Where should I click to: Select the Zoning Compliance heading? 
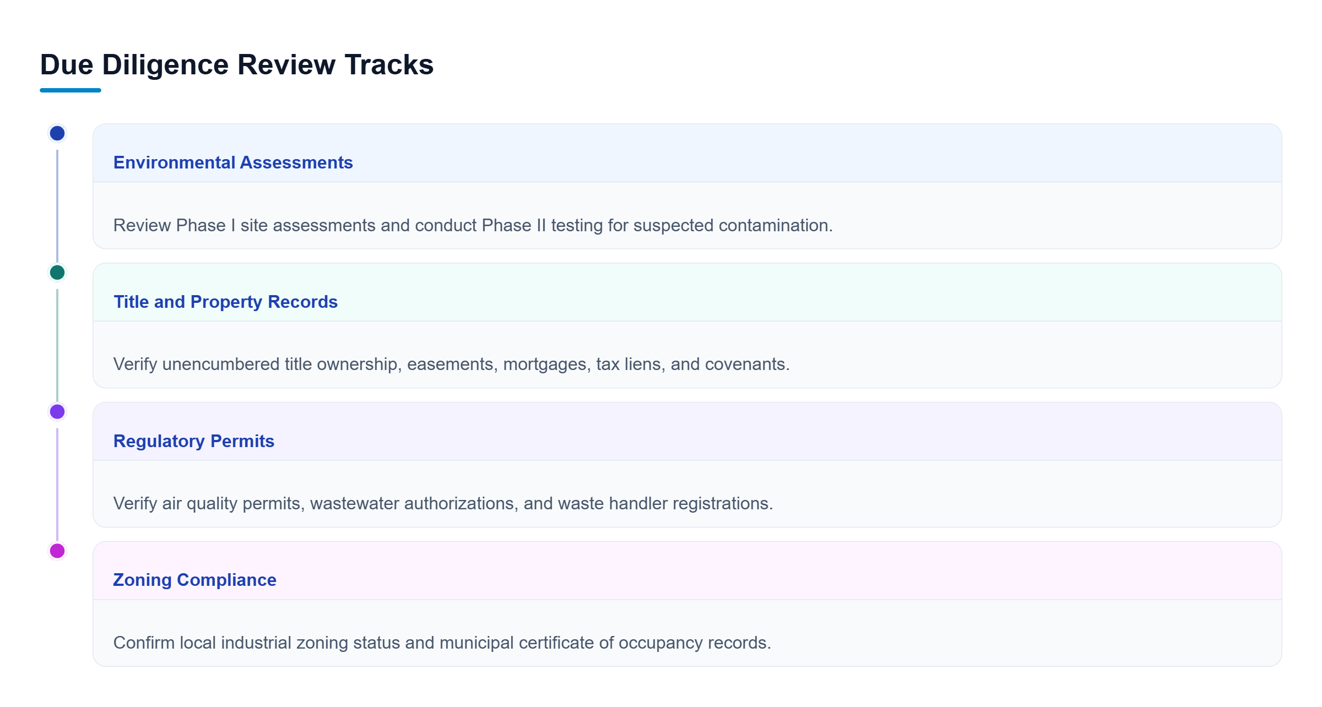pos(195,580)
